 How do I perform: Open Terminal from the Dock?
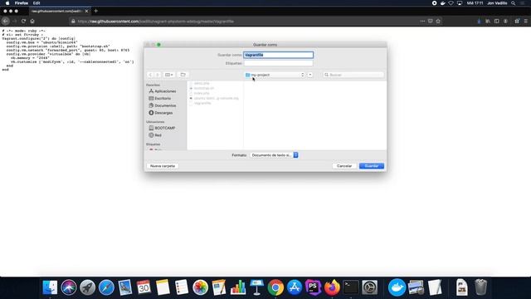pyautogui.click(x=351, y=287)
